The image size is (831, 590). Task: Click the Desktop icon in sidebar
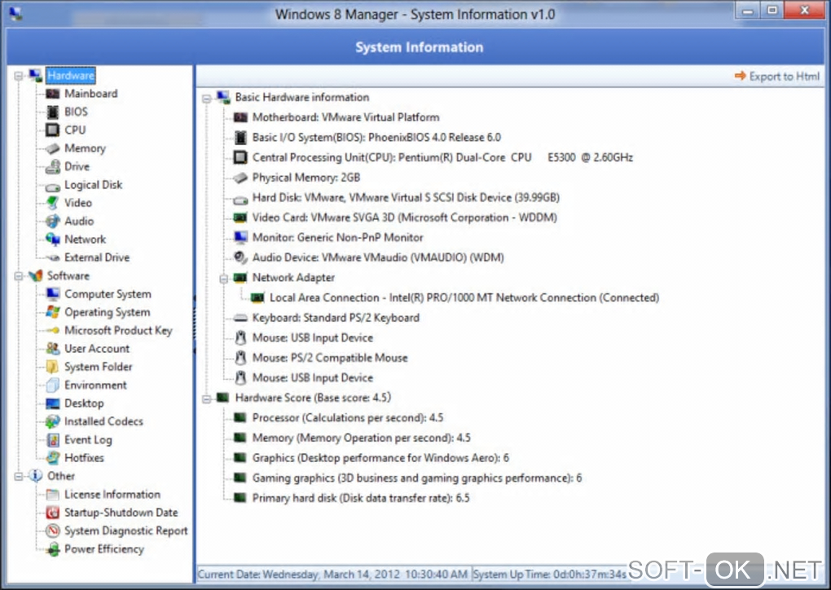pyautogui.click(x=52, y=403)
